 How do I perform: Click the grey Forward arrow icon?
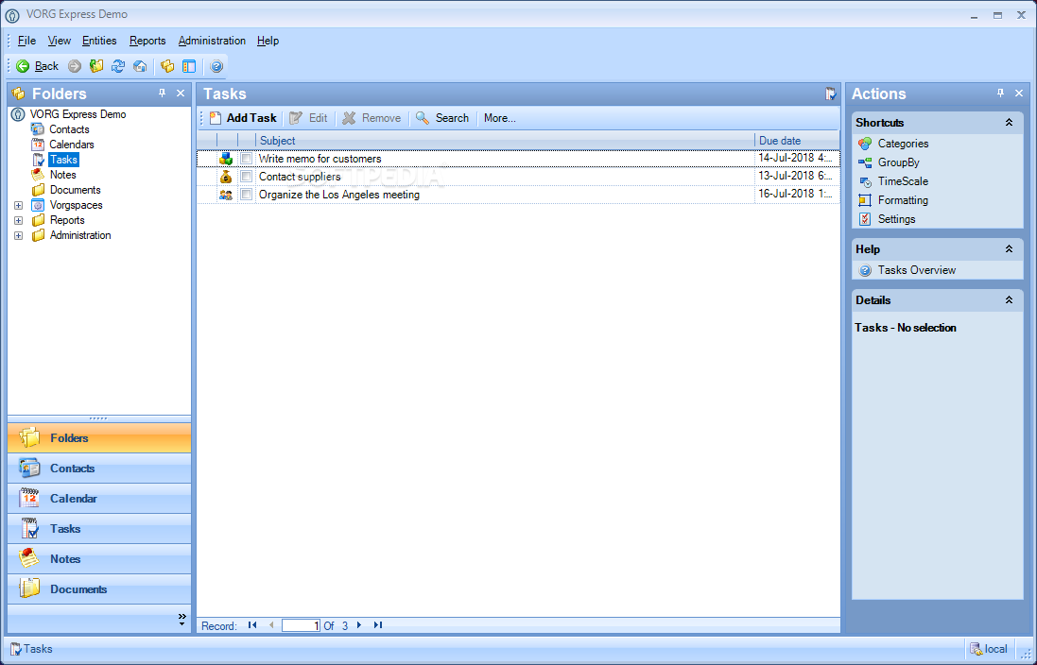[x=75, y=66]
